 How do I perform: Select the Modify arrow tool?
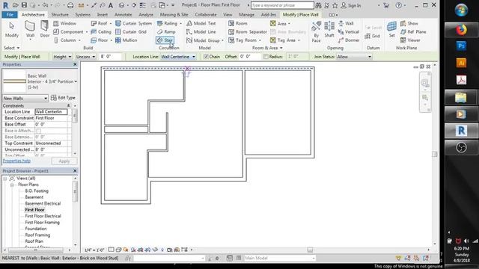(x=12, y=30)
